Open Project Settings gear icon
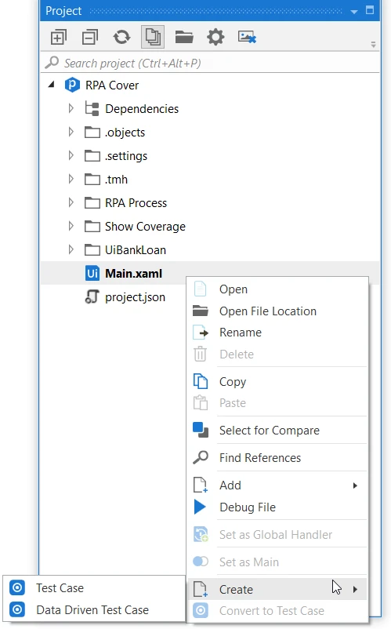 click(x=215, y=38)
